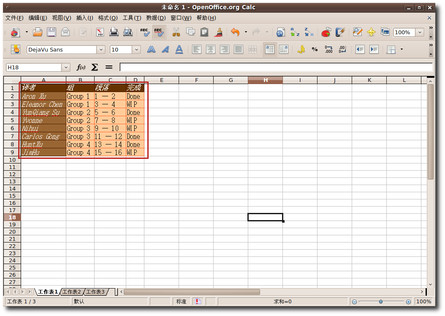Open the font name dropdown
This screenshot has width=445, height=316.
click(101, 50)
